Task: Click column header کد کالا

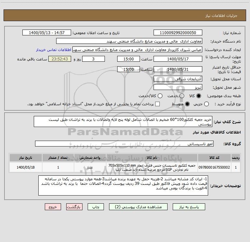Action: [214, 158]
